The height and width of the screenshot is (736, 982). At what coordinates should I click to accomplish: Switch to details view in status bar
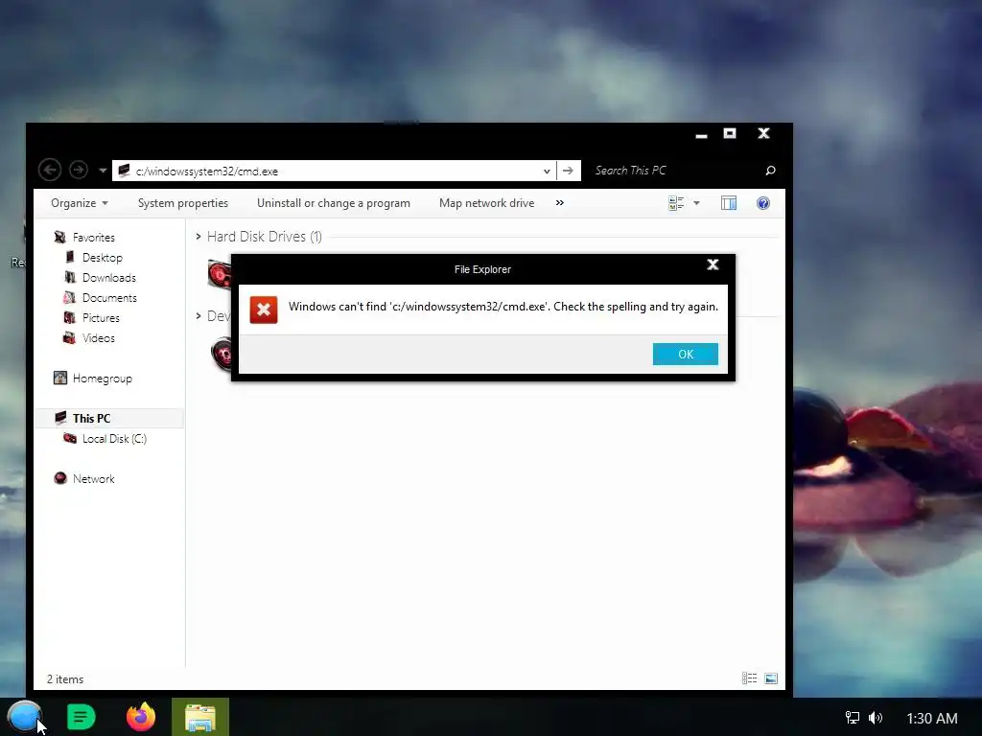pyautogui.click(x=750, y=678)
